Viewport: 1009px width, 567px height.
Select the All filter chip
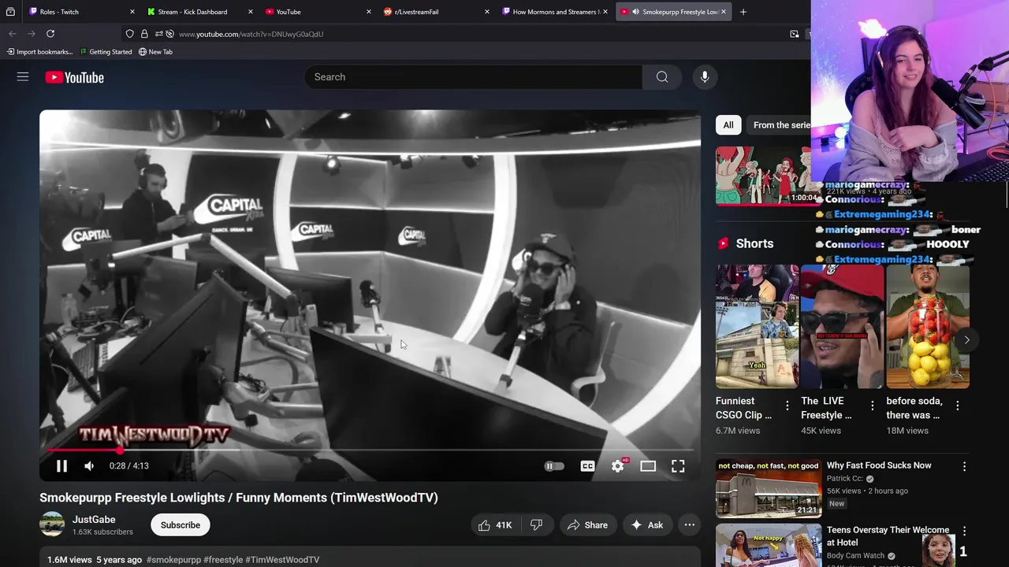728,125
